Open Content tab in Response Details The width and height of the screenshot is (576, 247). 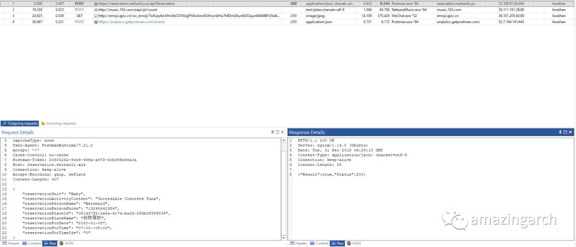pyautogui.click(x=319, y=243)
